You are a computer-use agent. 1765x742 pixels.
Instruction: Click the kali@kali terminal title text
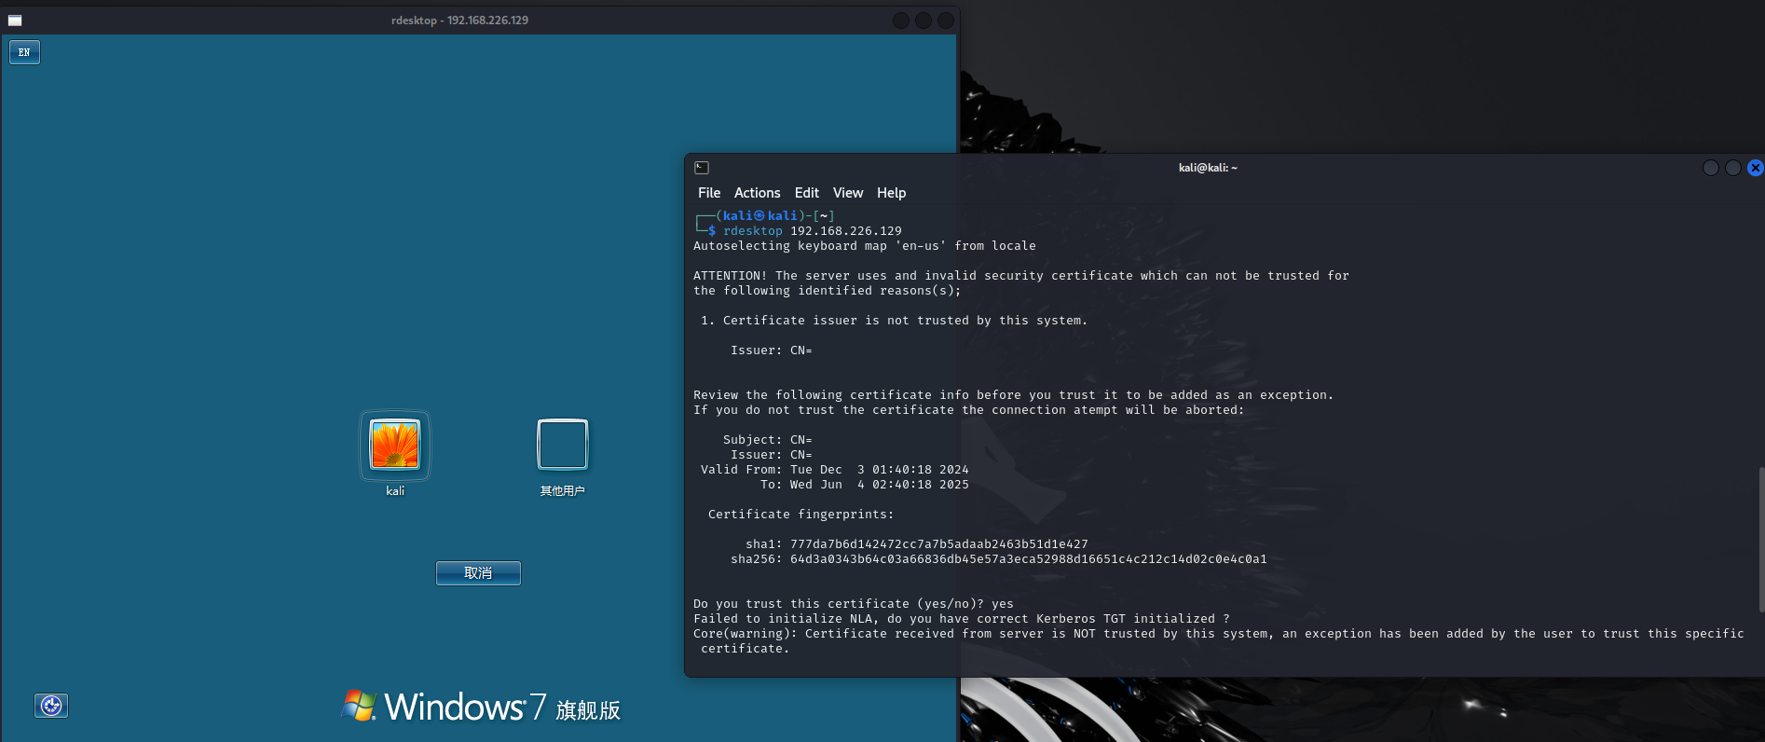point(1208,168)
